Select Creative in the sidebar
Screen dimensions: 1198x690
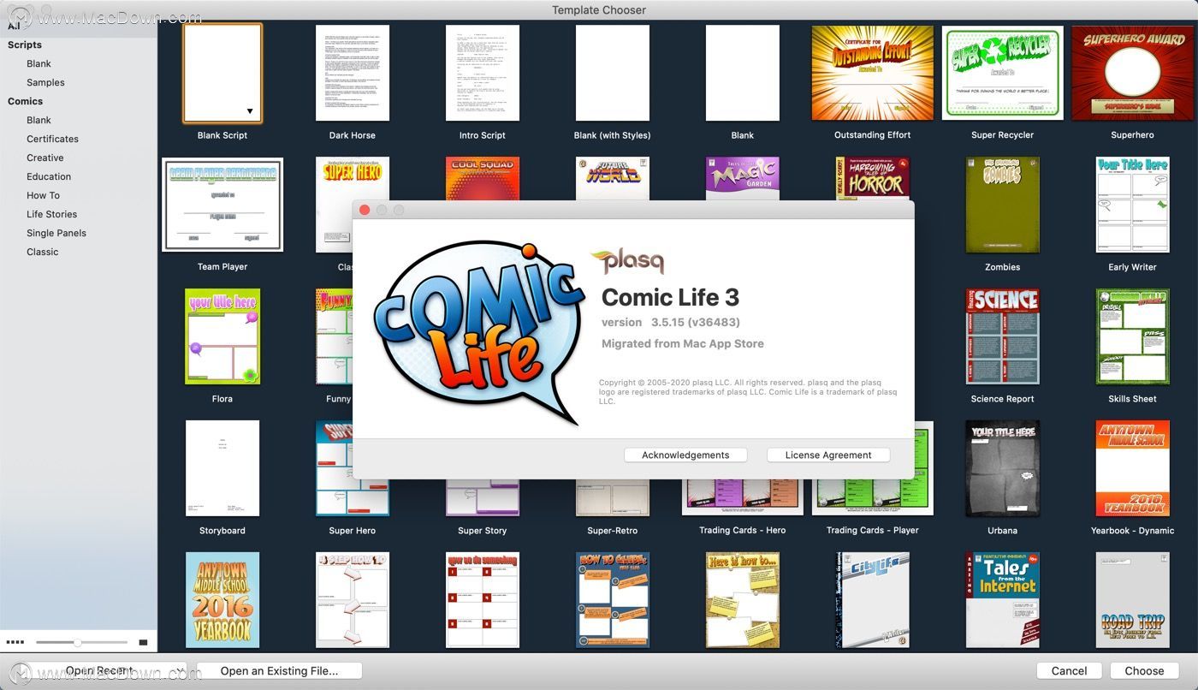pyautogui.click(x=45, y=158)
